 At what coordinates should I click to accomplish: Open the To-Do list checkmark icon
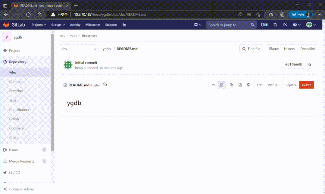pos(285,25)
